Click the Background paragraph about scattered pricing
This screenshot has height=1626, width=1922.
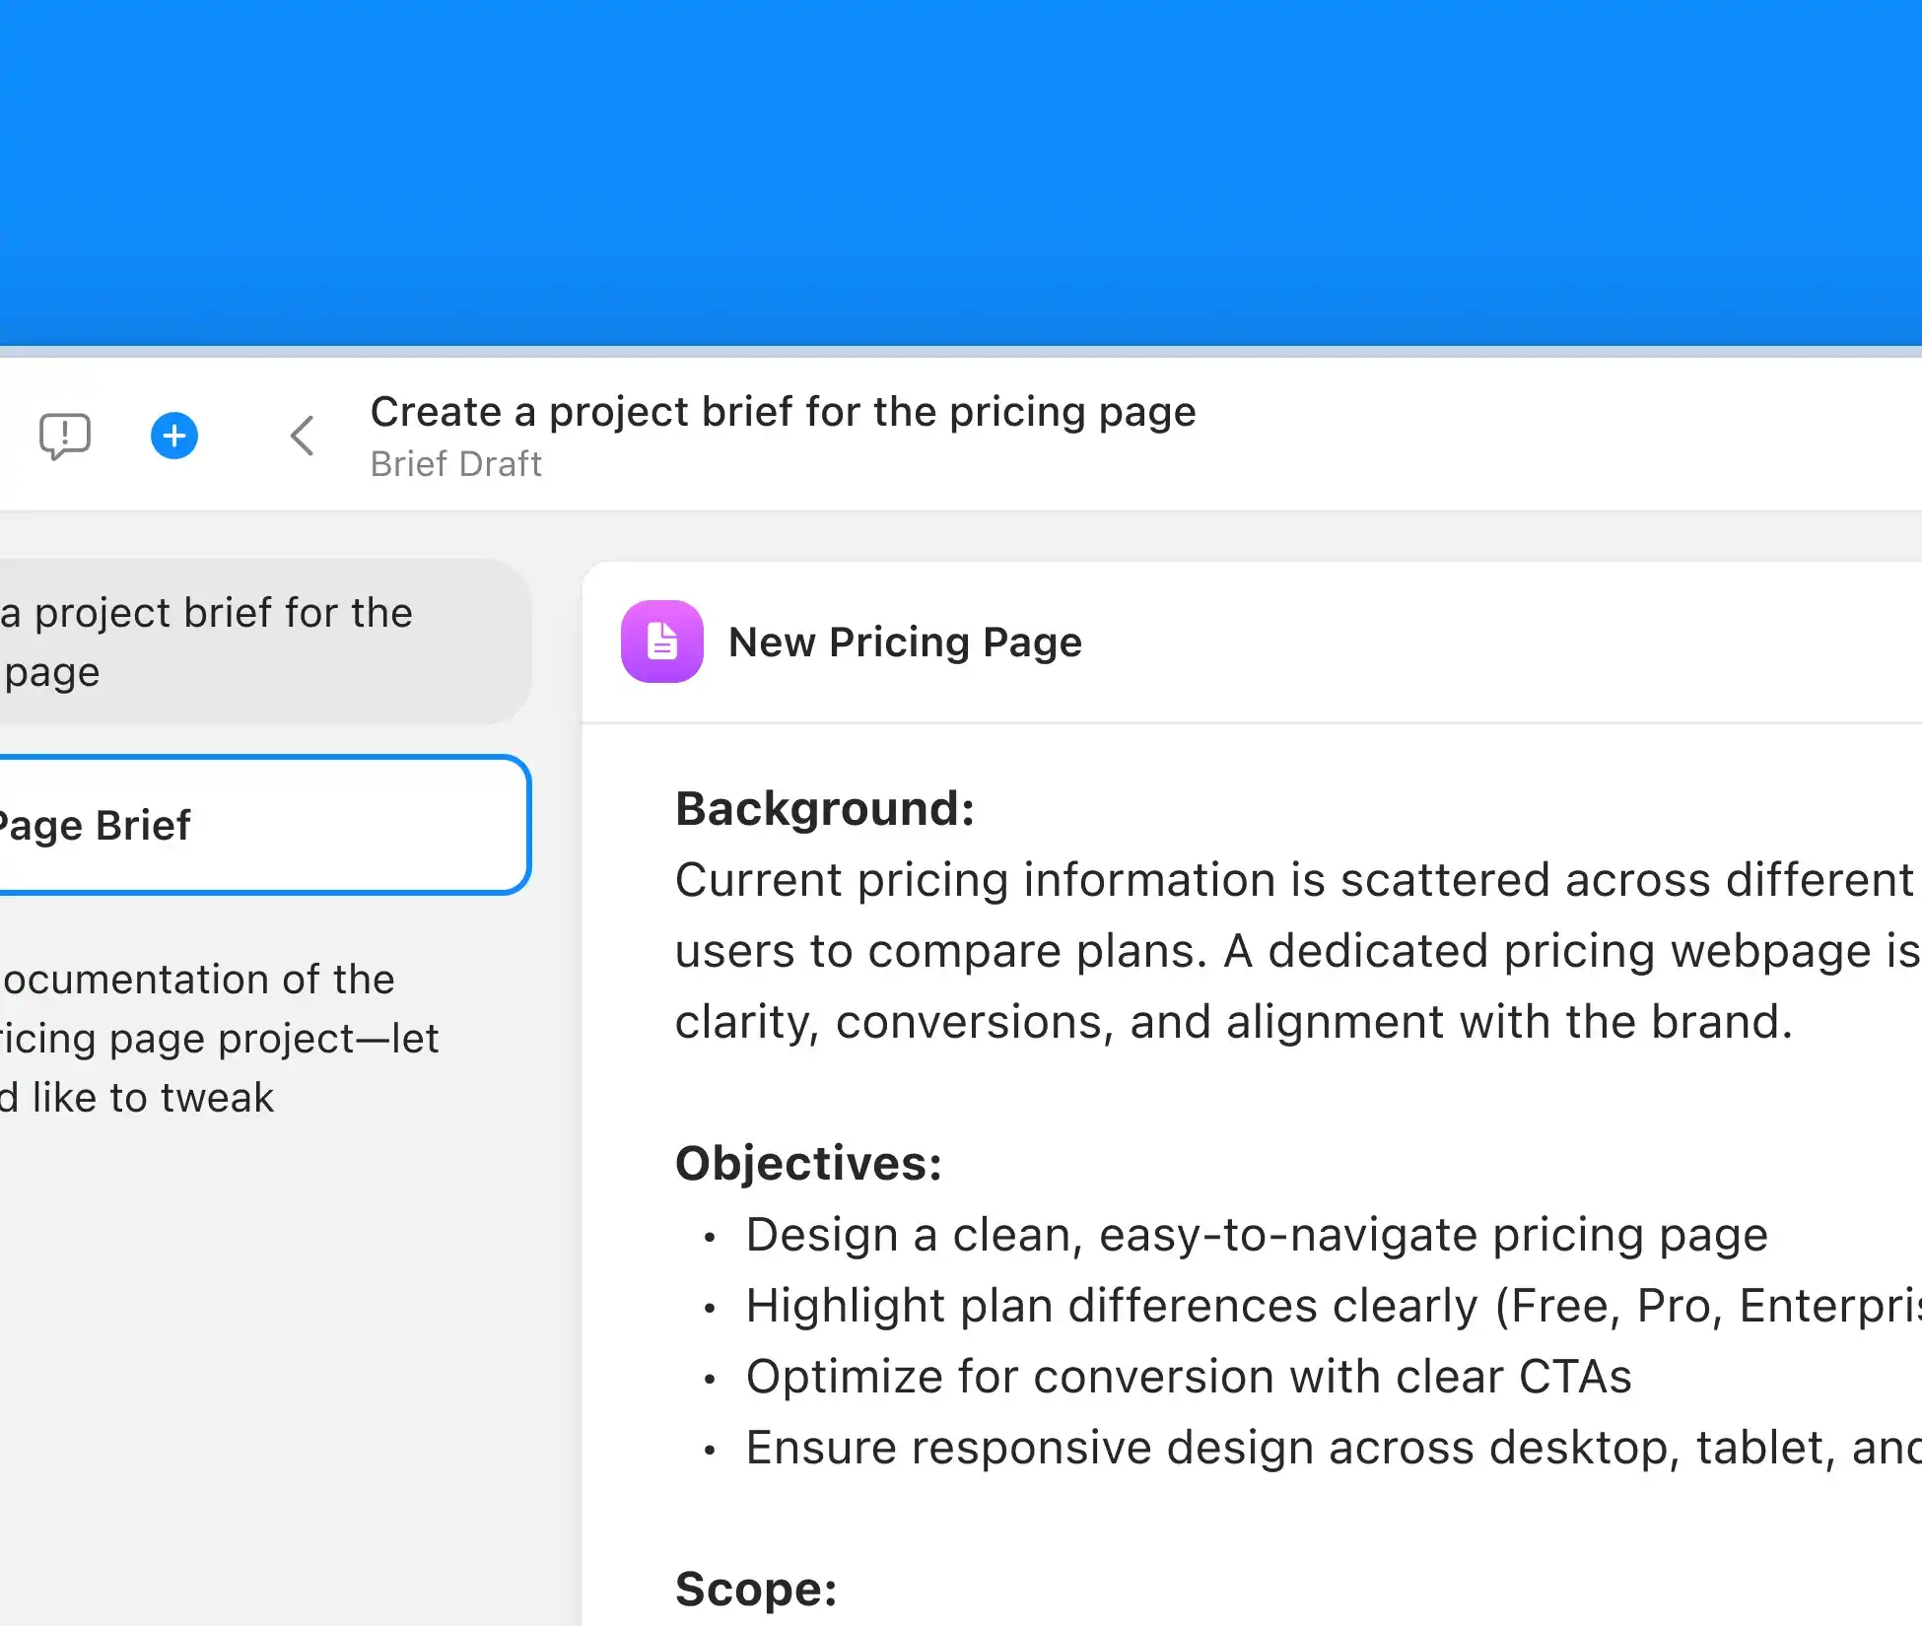coord(1291,880)
